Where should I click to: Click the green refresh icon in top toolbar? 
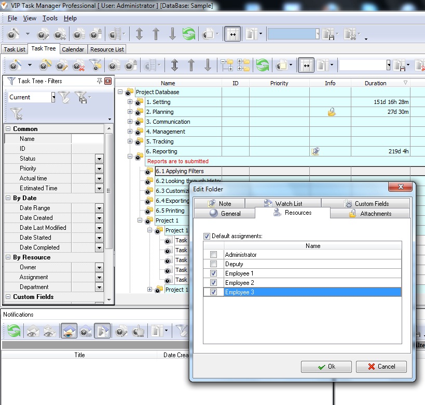coord(188,34)
